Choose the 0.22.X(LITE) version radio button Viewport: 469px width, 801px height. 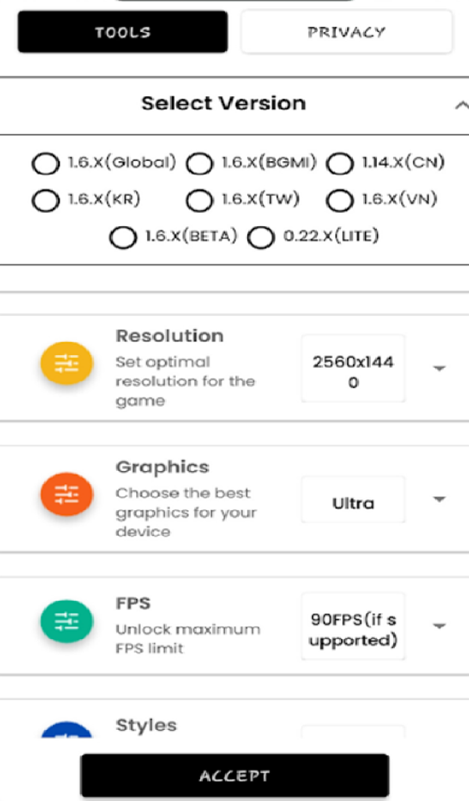(260, 237)
